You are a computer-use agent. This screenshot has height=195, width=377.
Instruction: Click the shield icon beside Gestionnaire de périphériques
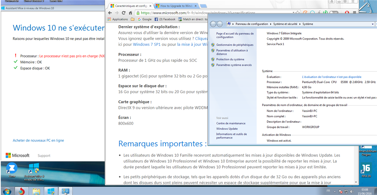(213, 45)
